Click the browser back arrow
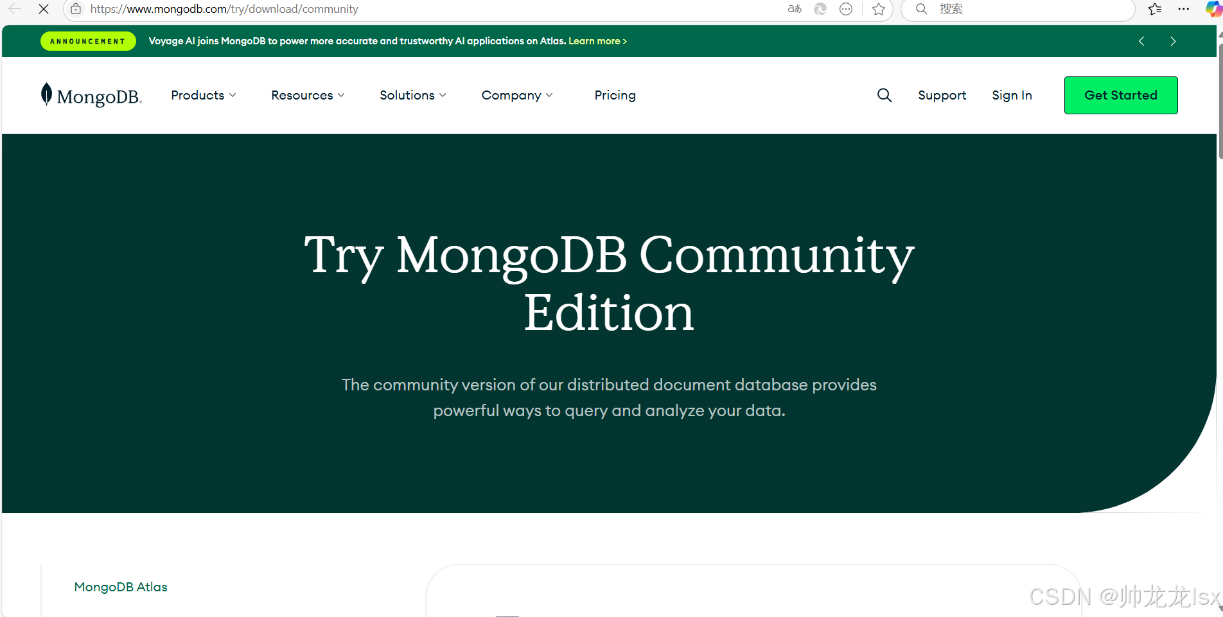Screen dimensions: 1223x617 click(14, 9)
